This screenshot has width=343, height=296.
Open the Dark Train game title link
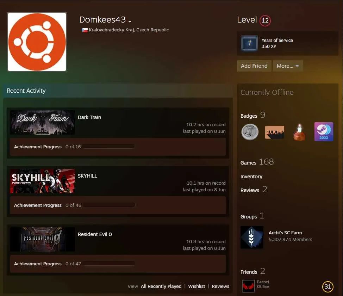tap(89, 117)
